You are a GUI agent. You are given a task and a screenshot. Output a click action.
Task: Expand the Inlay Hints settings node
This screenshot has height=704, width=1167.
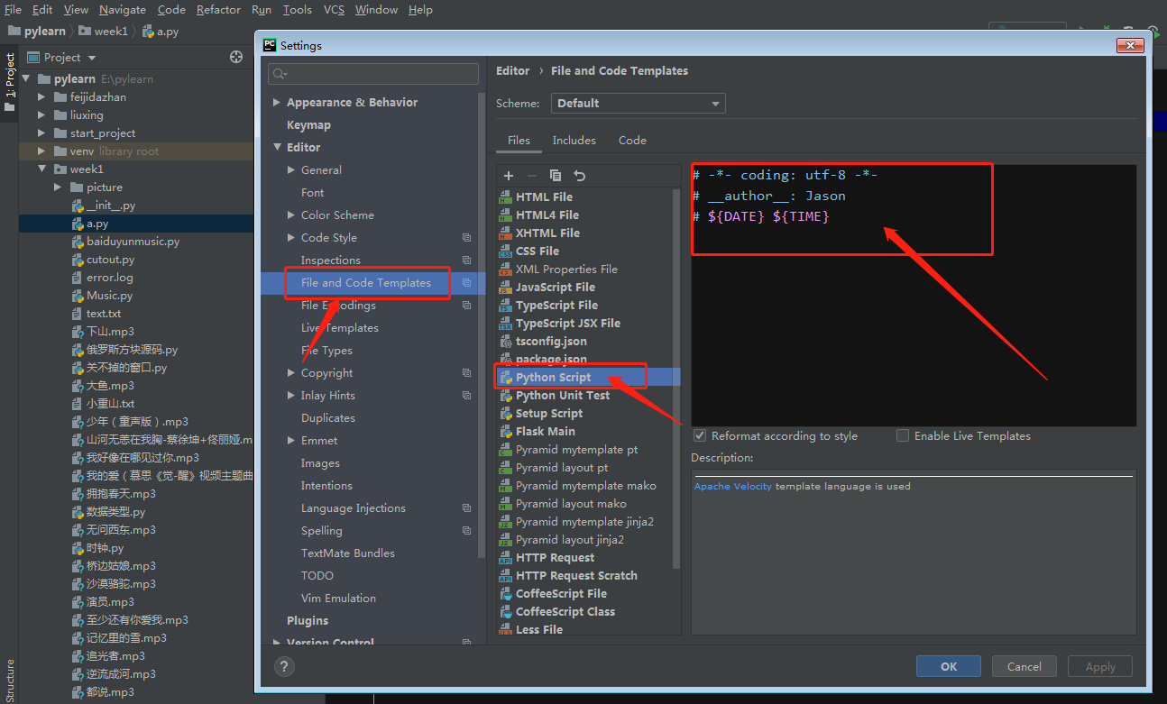290,395
